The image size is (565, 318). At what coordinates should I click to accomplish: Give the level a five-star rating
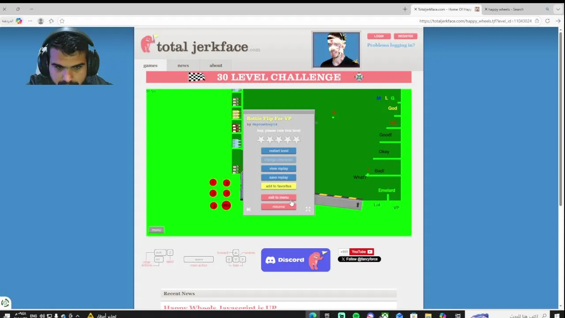click(296, 140)
